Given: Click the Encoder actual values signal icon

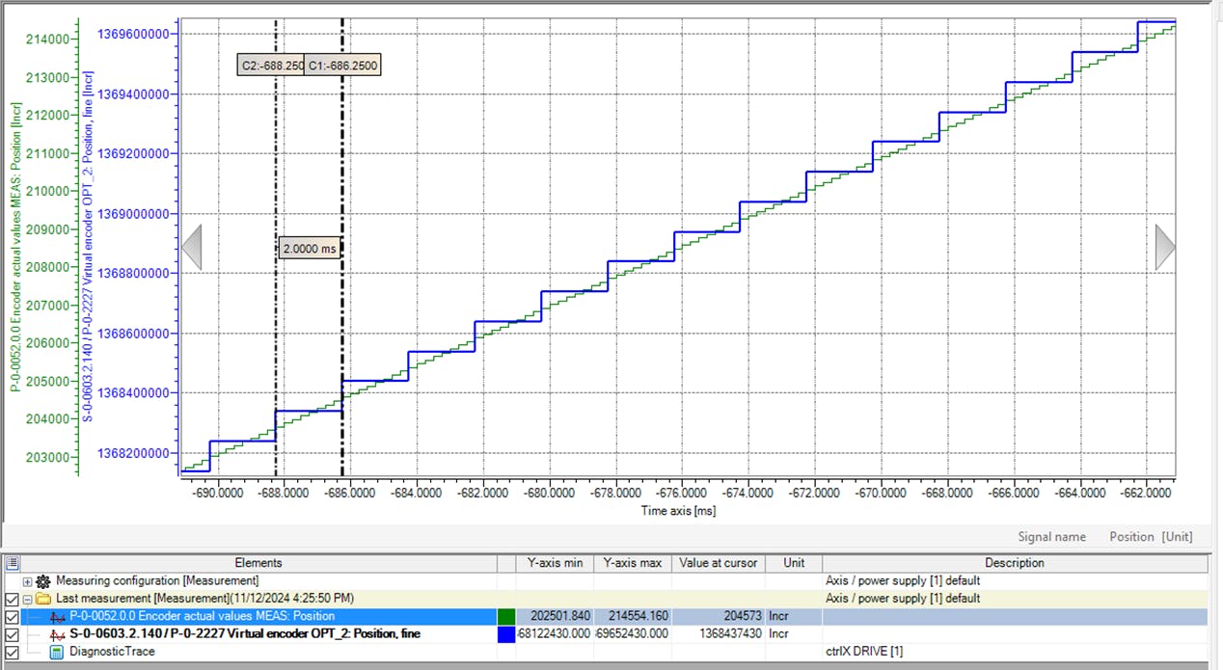Looking at the screenshot, I should click(57, 616).
